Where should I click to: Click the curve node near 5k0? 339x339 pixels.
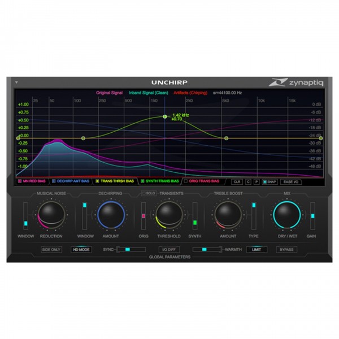[x=226, y=138]
